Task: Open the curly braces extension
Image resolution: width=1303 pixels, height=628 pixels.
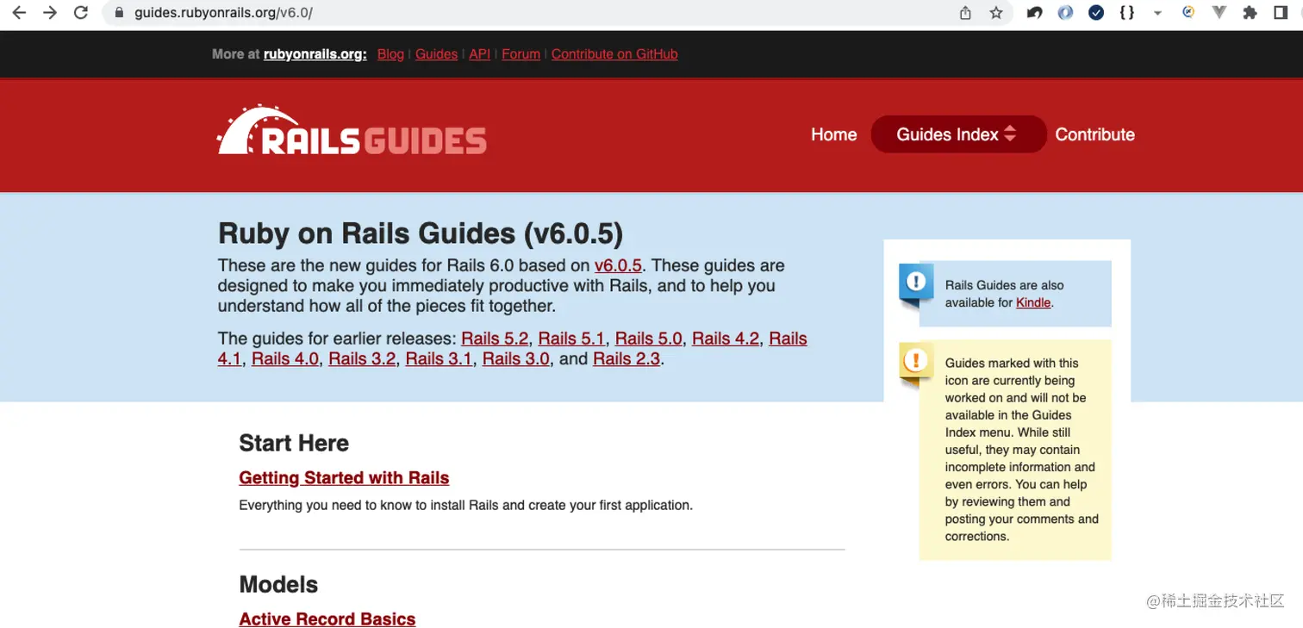Action: point(1126,13)
